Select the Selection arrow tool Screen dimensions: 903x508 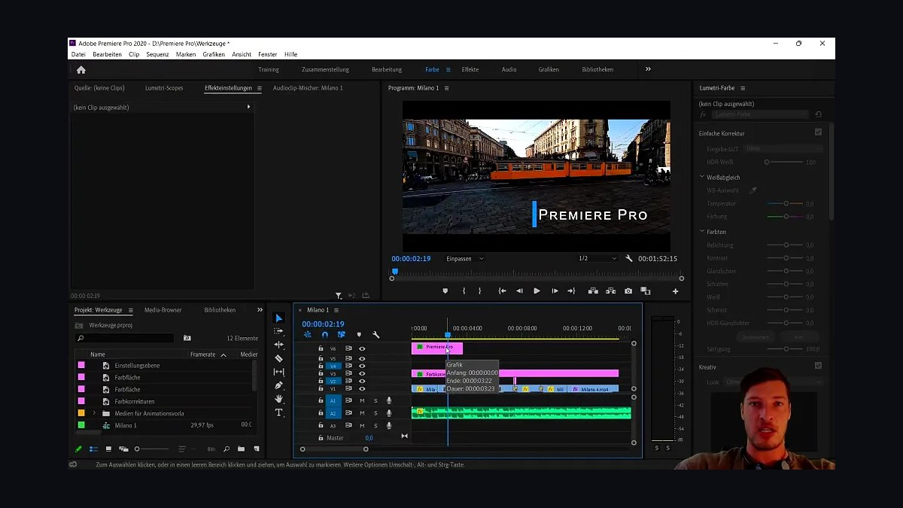click(278, 318)
